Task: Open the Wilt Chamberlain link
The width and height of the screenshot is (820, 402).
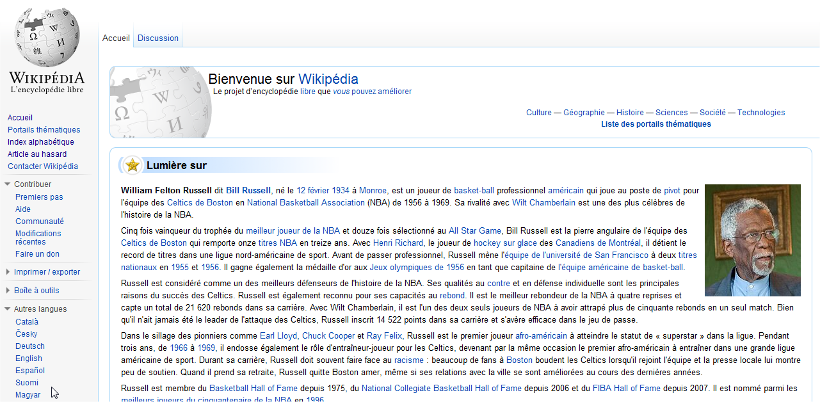Action: pyautogui.click(x=544, y=203)
